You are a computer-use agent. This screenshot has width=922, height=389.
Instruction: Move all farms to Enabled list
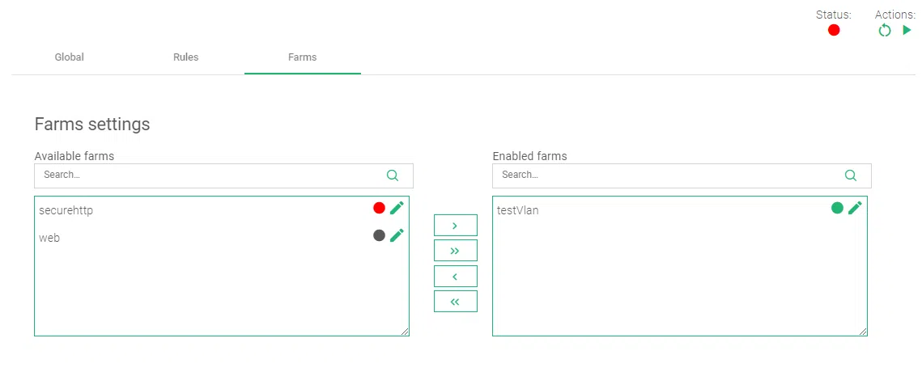[x=455, y=250]
